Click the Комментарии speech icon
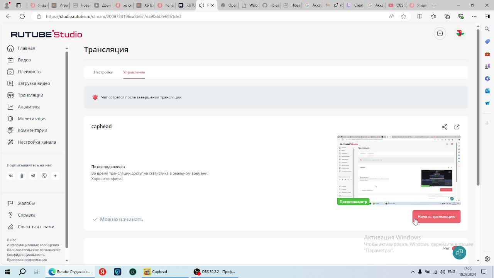The height and width of the screenshot is (278, 494). tap(10, 130)
